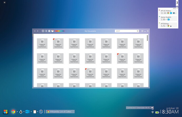The width and height of the screenshot is (182, 117).
Task: Open the Wi-Fi tray icon
Action: tap(153, 112)
